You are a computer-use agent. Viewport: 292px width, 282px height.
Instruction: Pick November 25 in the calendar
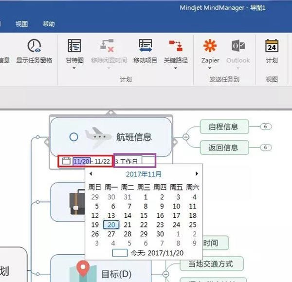[193, 225]
